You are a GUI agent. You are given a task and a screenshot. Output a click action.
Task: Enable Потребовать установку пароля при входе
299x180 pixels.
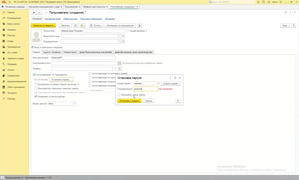[x=36, y=84]
